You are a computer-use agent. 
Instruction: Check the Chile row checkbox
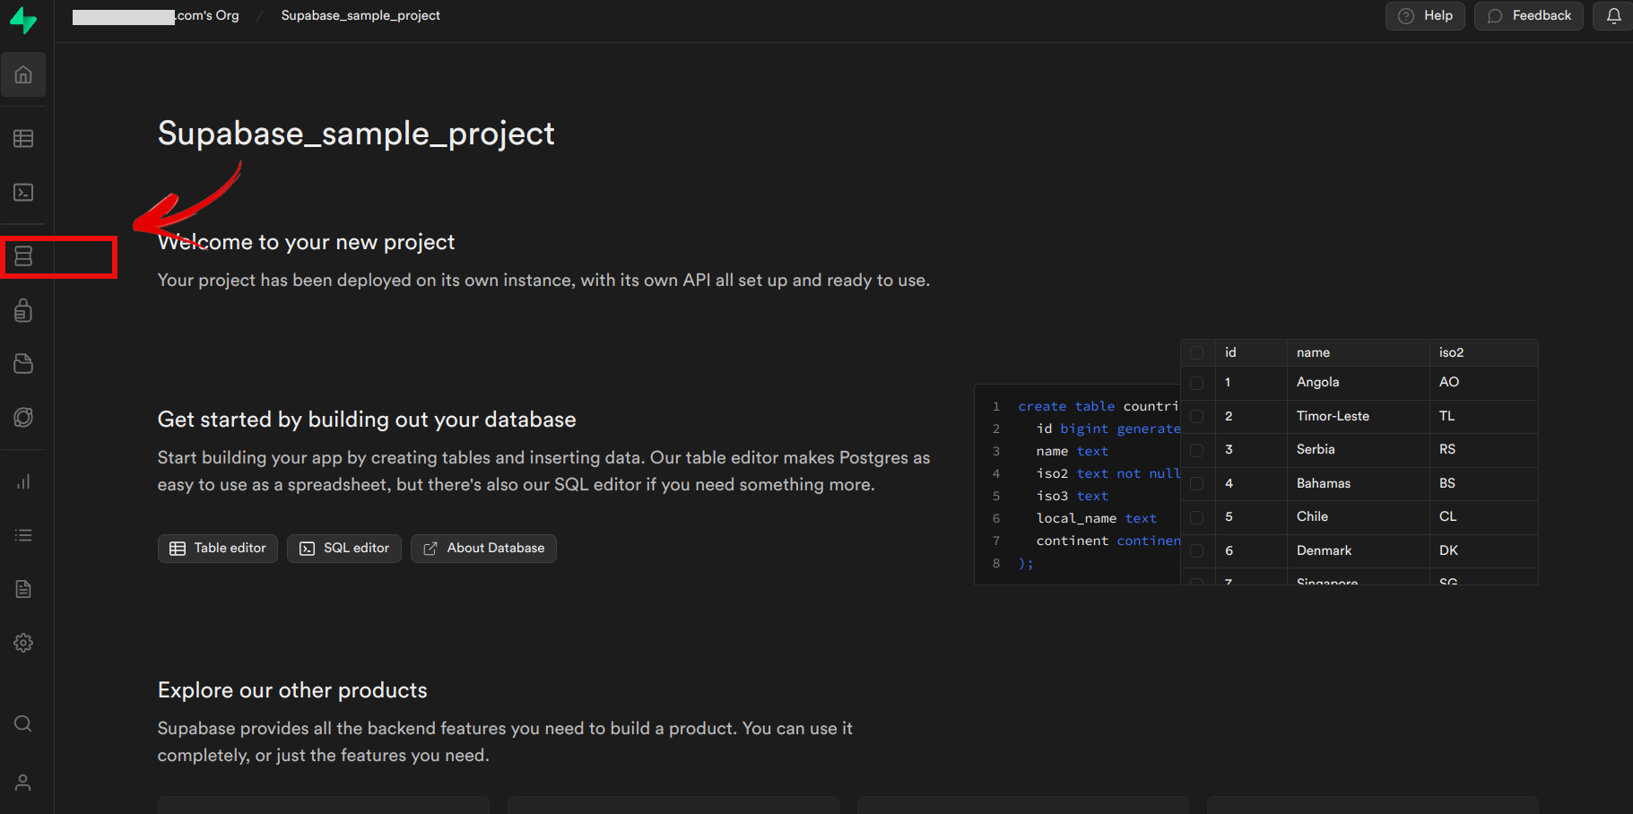click(x=1196, y=517)
